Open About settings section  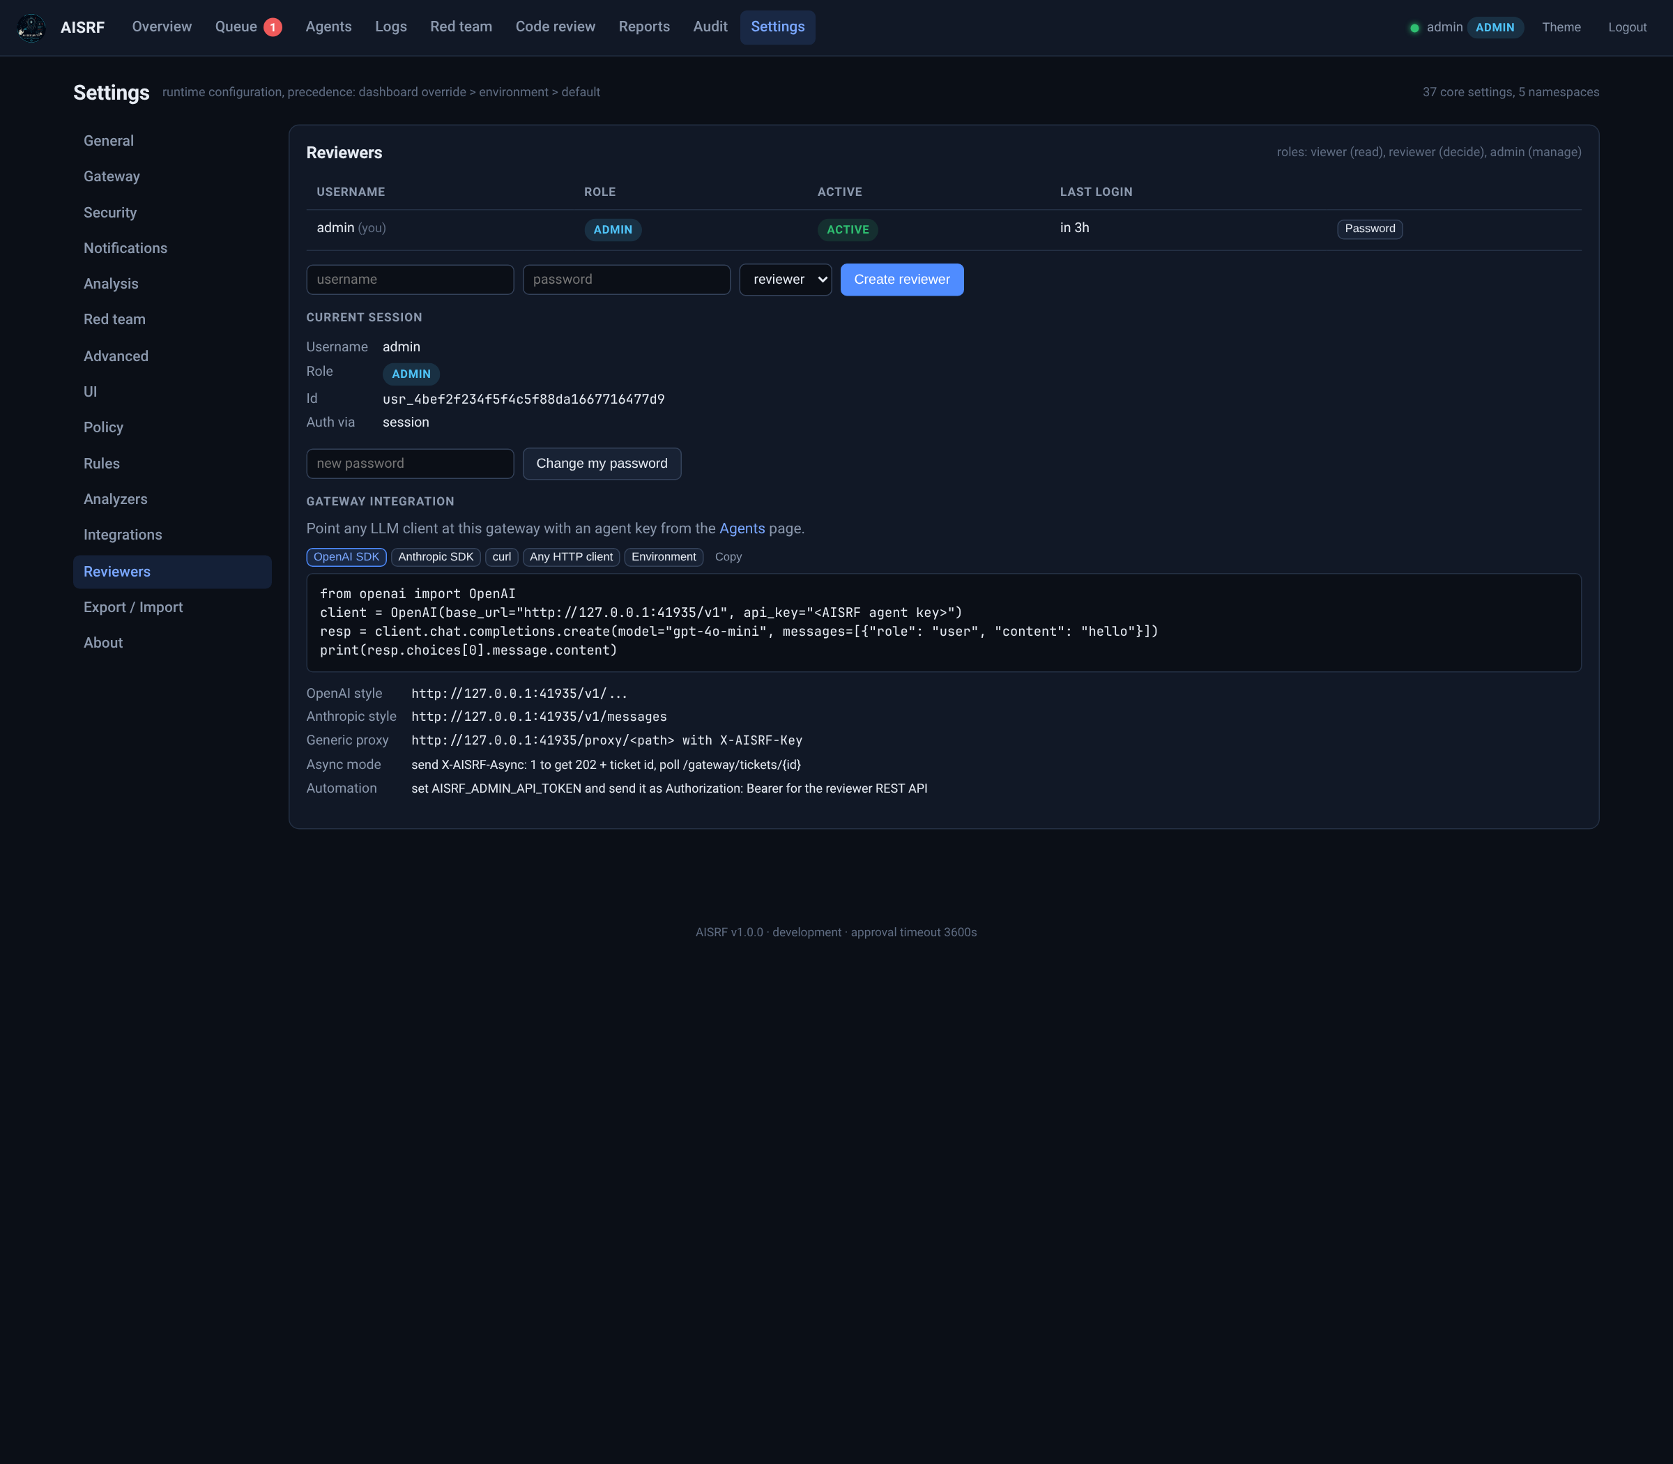[171, 643]
